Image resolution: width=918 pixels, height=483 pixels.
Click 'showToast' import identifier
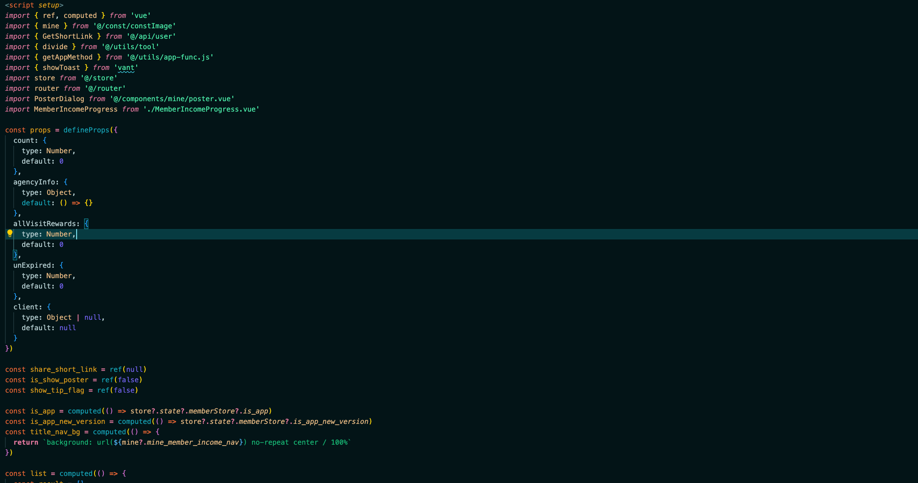tap(61, 67)
